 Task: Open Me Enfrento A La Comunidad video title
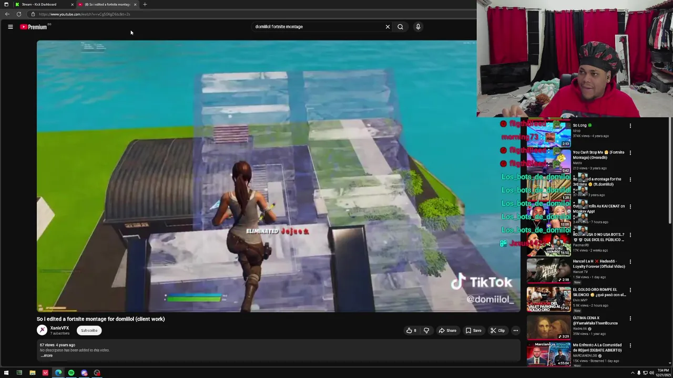(598, 348)
